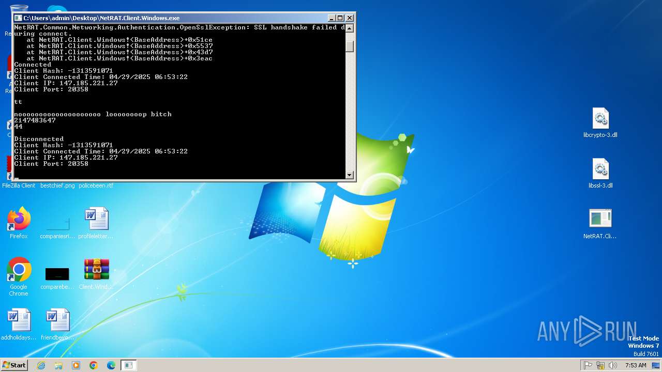Open Action Center flag in system tray

(588, 365)
